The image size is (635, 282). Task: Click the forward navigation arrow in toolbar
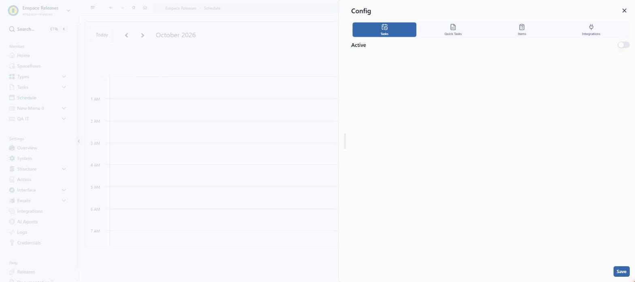tap(122, 8)
